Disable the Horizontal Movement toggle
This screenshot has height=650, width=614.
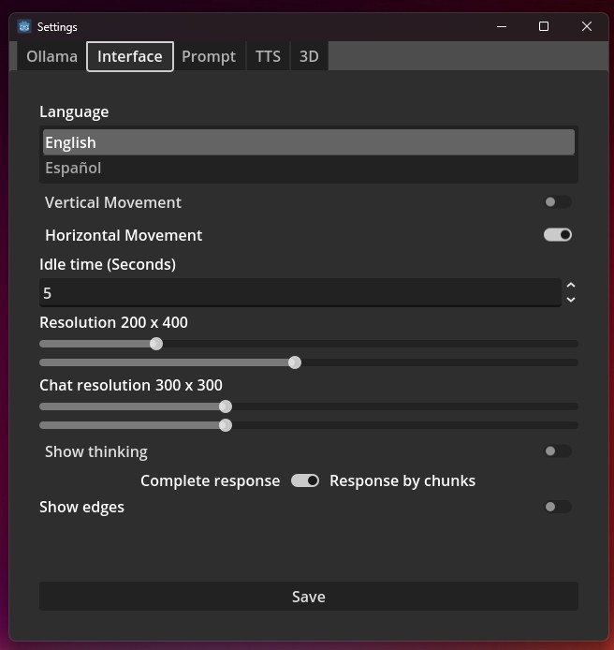click(x=558, y=235)
